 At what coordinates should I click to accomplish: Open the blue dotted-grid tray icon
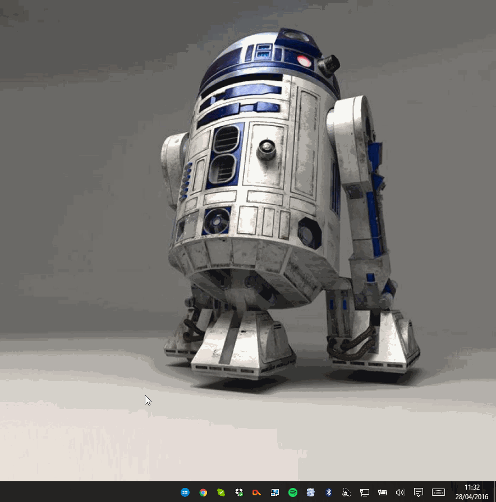pyautogui.click(x=185, y=492)
